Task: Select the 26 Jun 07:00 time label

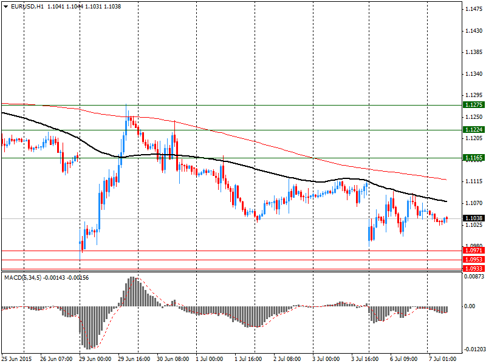Action: click(x=56, y=359)
